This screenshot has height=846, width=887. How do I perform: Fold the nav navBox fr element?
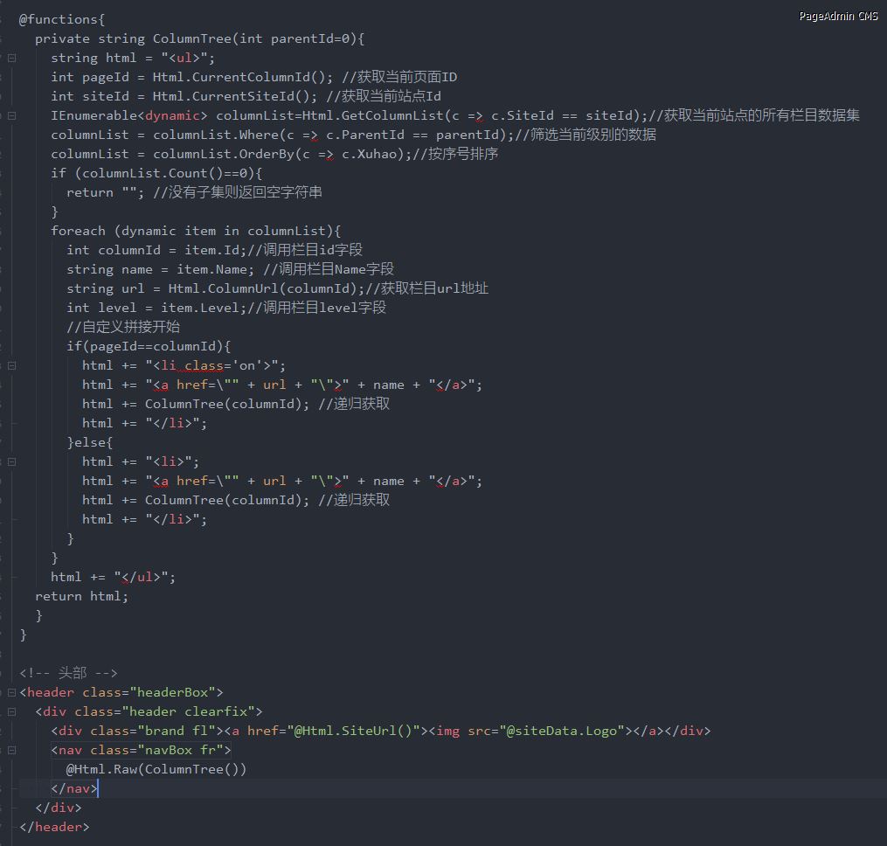12,750
